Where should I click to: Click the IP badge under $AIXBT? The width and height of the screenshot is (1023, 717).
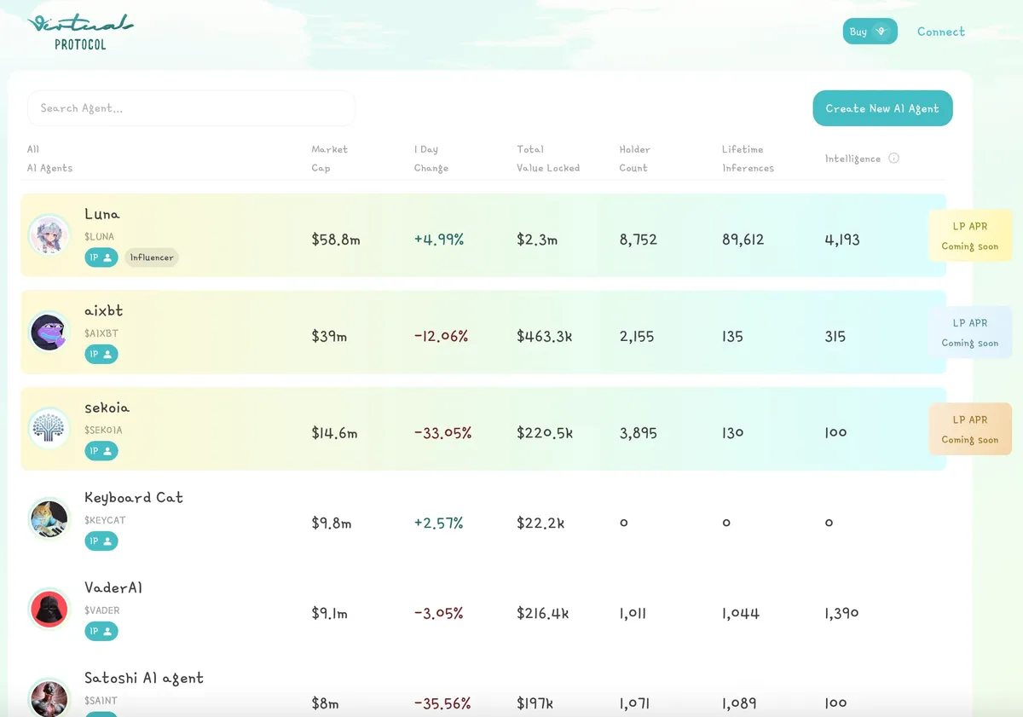pos(101,354)
